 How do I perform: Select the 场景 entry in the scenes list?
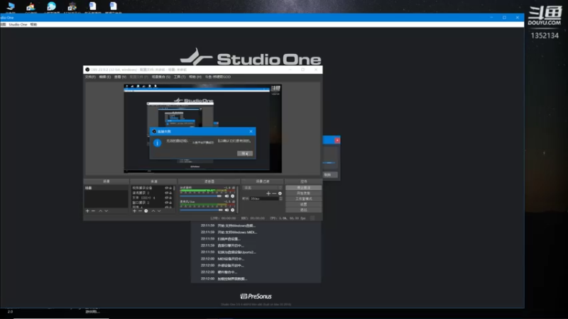coord(106,188)
